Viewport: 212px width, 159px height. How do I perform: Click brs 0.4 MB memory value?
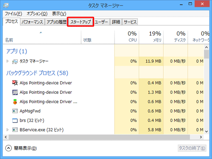154,120
